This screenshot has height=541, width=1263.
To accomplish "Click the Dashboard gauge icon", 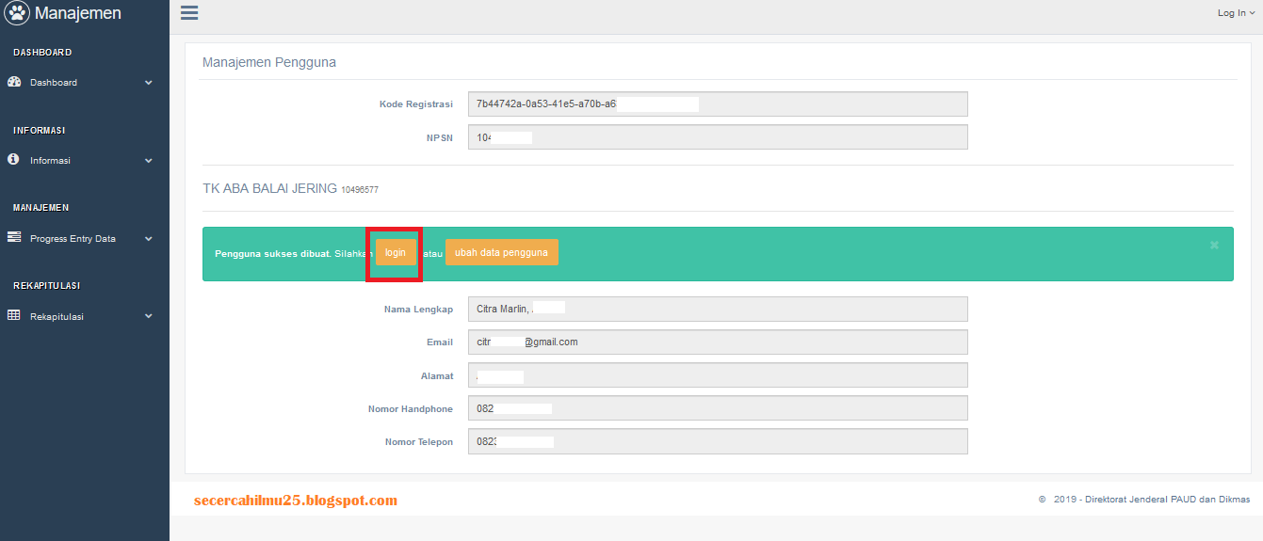I will pos(14,82).
